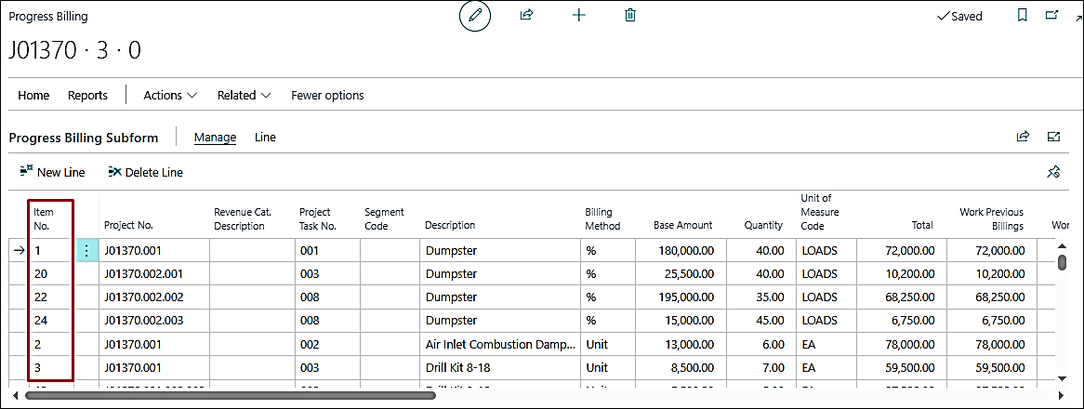1084x409 pixels.
Task: Click the pencil edit icon
Action: 475,16
